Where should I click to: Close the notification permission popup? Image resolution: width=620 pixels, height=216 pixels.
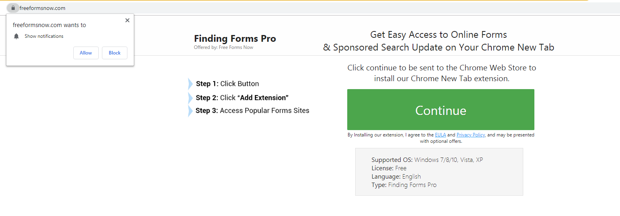127,20
